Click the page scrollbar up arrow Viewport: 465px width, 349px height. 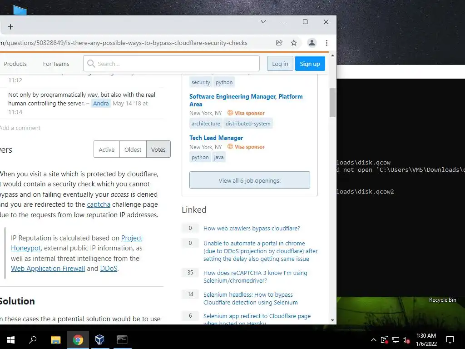point(332,56)
